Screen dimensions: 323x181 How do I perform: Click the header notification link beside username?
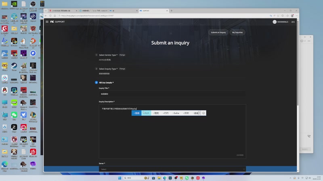(x=293, y=22)
